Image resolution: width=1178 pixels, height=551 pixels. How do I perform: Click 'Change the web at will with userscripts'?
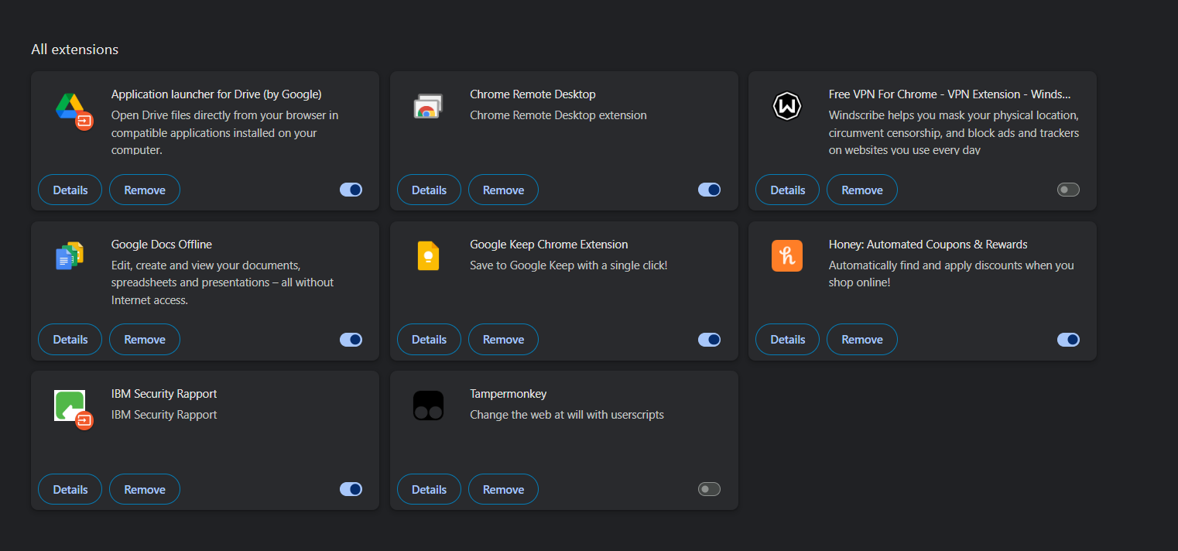tap(567, 415)
